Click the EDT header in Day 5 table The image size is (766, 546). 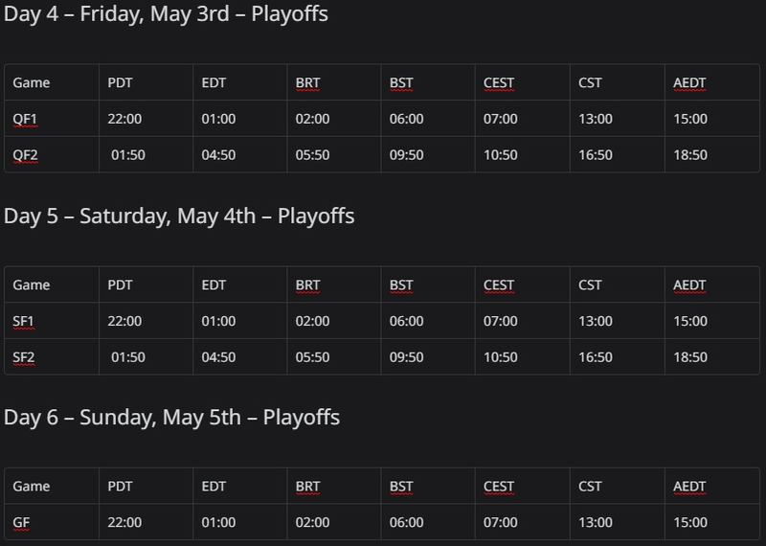click(x=214, y=285)
